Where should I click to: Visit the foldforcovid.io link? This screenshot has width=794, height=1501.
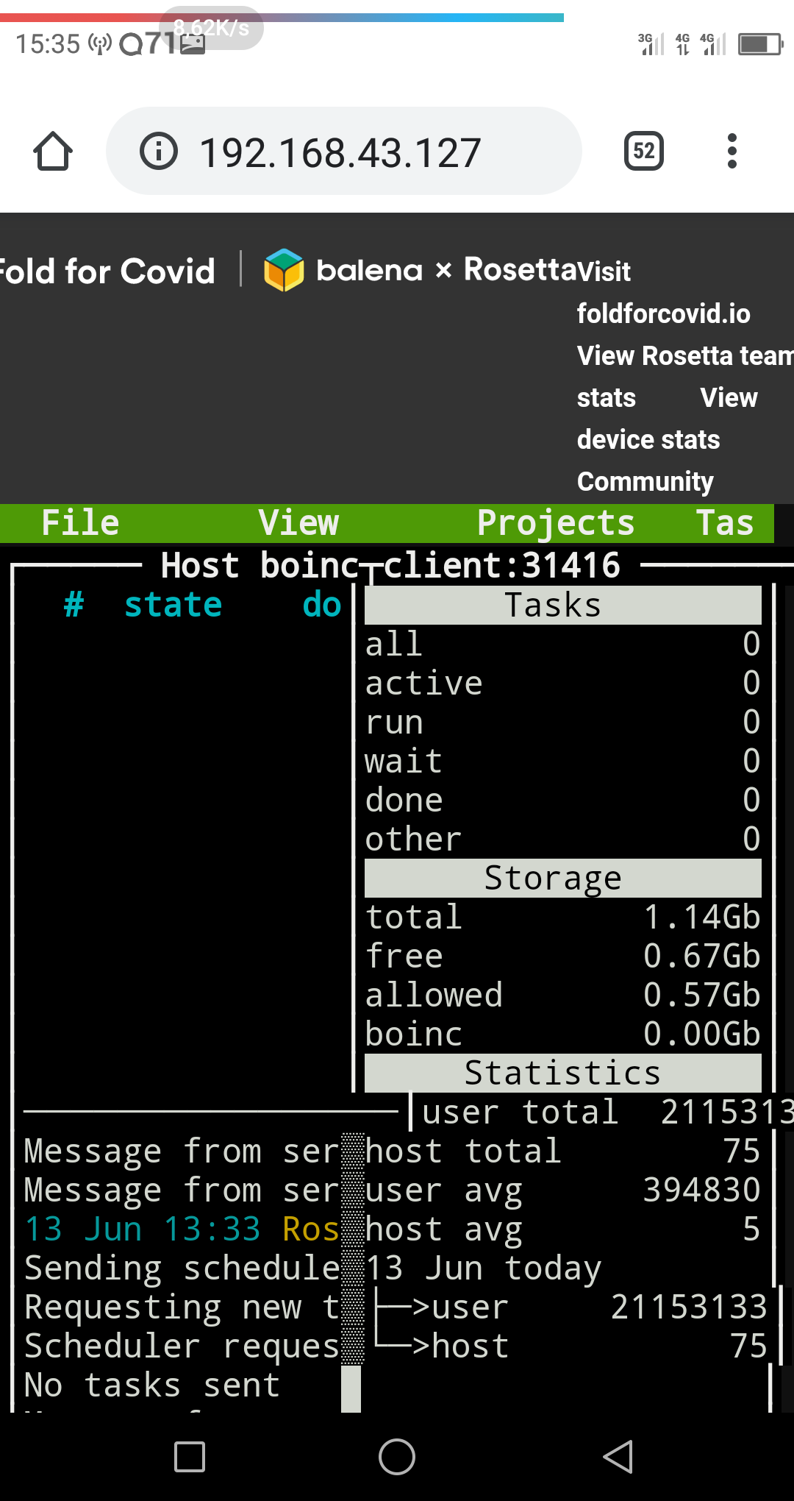point(663,314)
